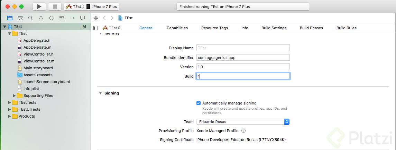Uncheck Automatically manage signing
The height and width of the screenshot is (150, 396).
199,103
